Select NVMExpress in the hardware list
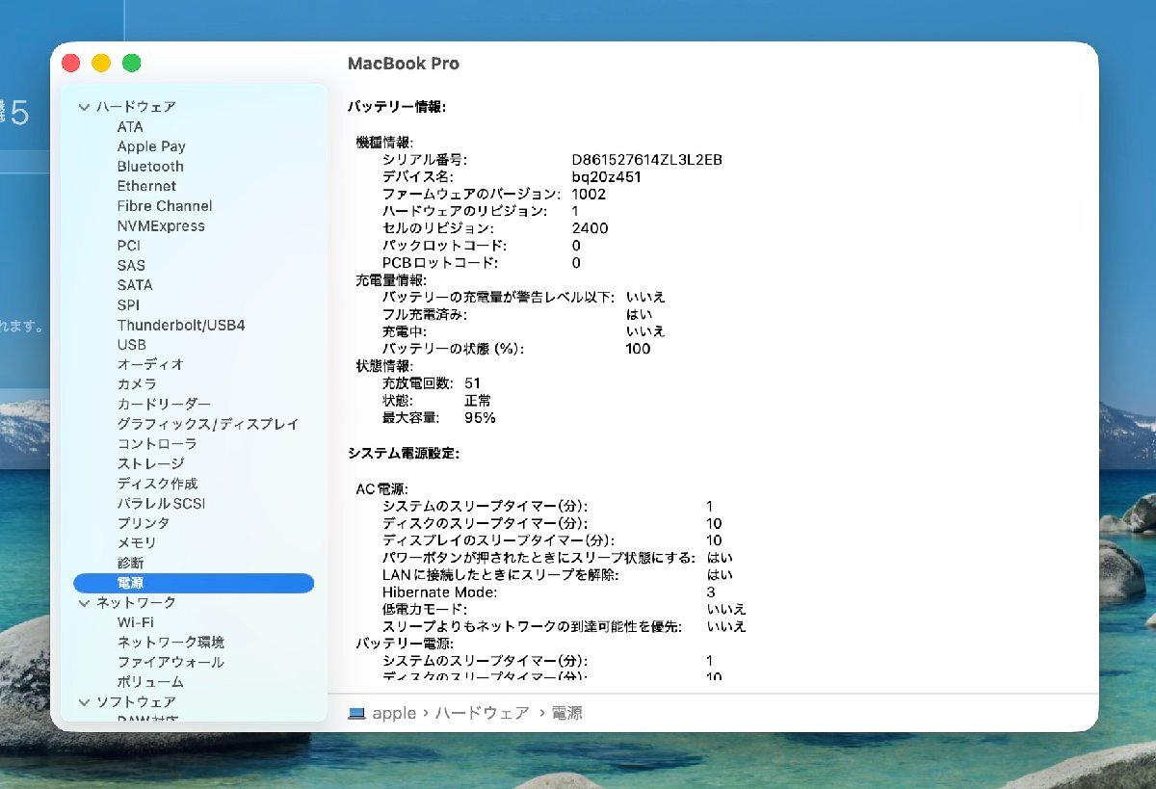 pos(161,226)
